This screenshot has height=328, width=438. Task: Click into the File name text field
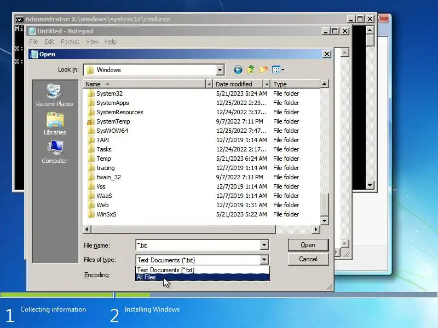[x=198, y=245]
